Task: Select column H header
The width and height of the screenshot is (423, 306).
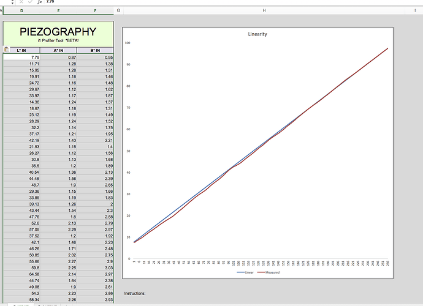Action: (264, 10)
